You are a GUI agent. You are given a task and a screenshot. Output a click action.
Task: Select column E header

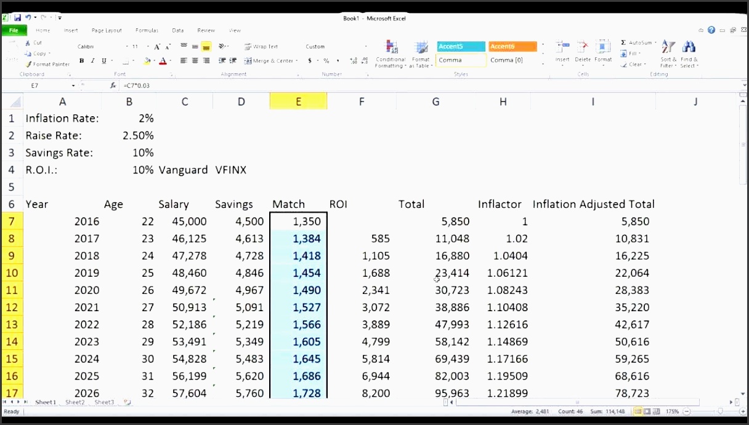click(x=298, y=101)
